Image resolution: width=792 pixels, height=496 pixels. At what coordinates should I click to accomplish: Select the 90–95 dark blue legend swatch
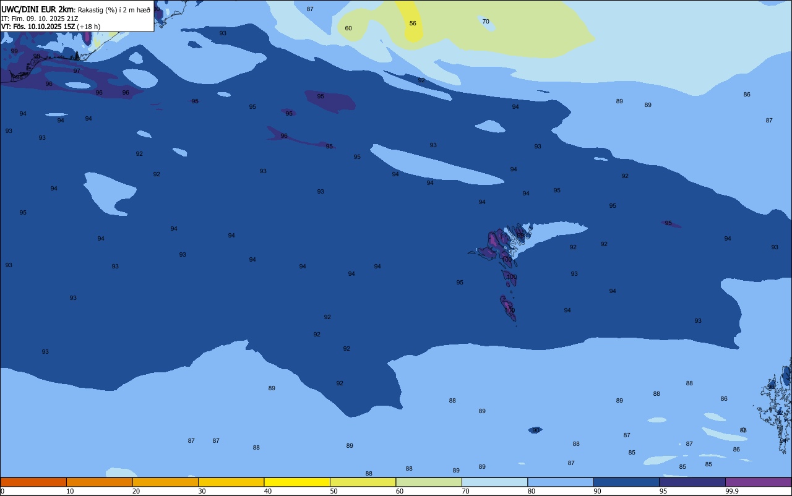pos(626,482)
